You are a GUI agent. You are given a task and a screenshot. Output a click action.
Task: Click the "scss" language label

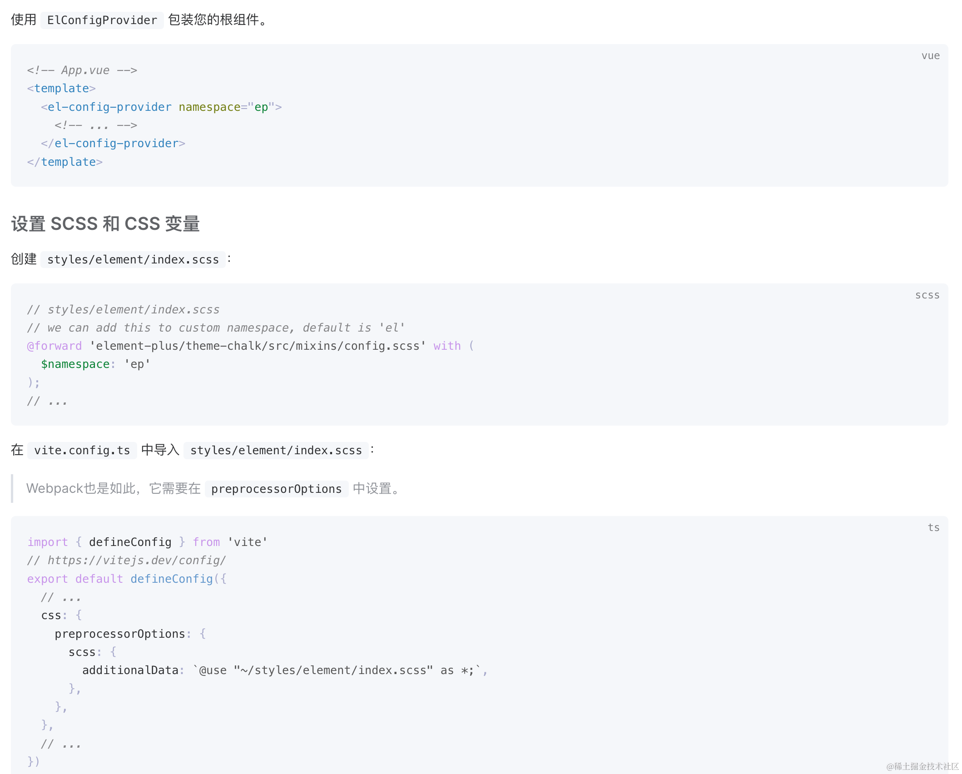[927, 295]
